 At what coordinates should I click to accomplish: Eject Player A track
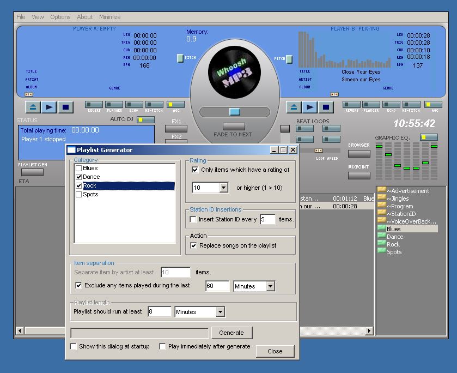[x=33, y=107]
